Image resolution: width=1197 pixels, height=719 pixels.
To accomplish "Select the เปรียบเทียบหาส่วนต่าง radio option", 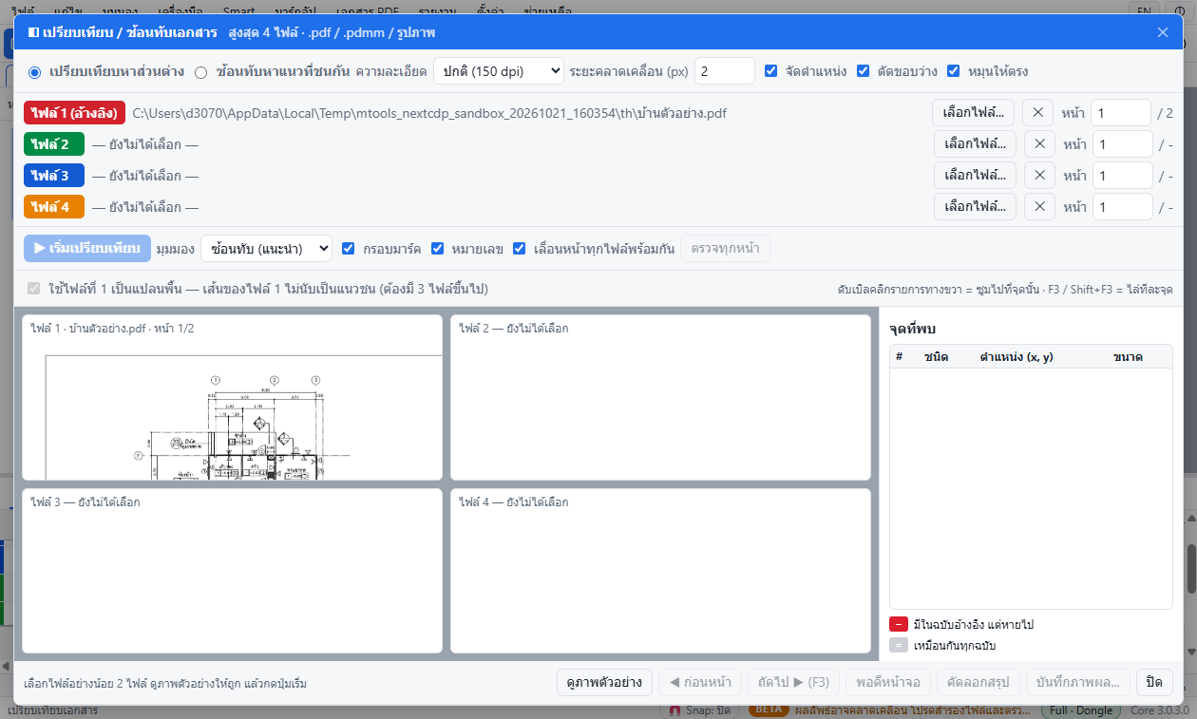I will click(35, 71).
